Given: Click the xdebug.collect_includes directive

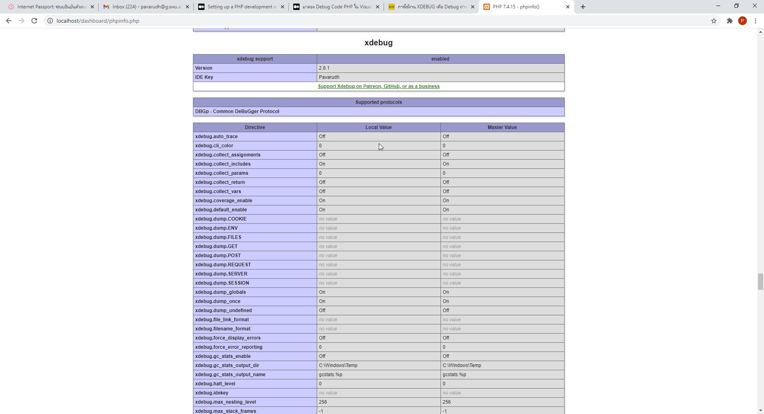Looking at the screenshot, I should point(222,164).
